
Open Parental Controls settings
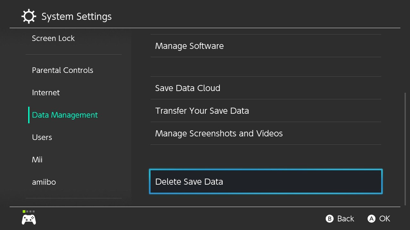[62, 70]
